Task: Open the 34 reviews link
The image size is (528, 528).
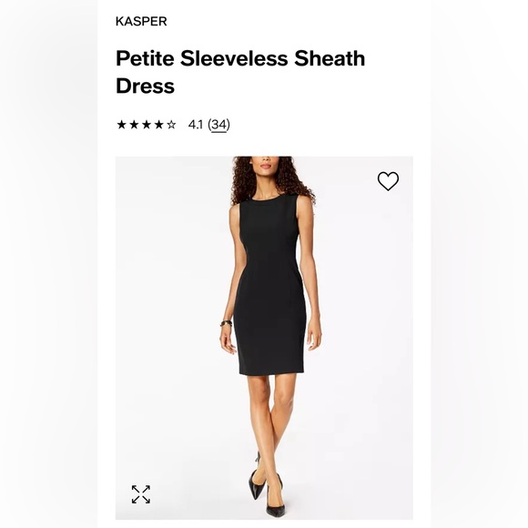Action: (218, 125)
